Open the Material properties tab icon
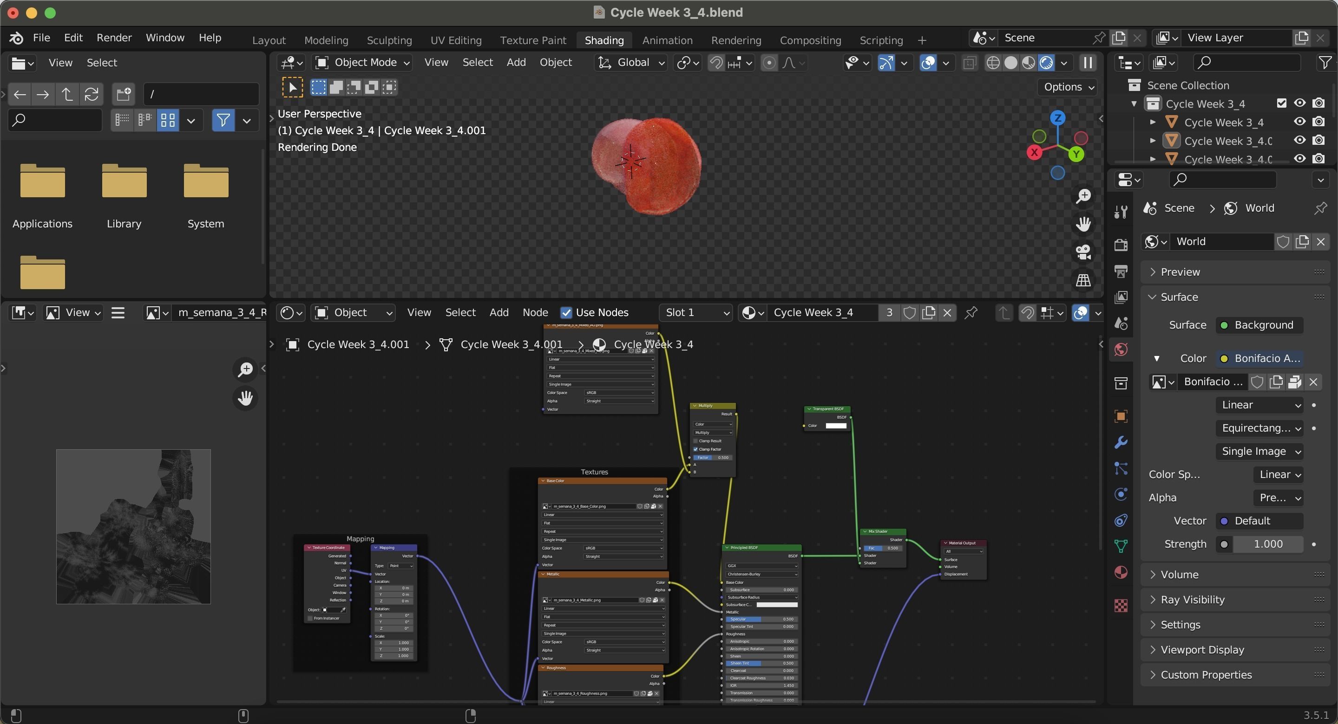 1121,572
